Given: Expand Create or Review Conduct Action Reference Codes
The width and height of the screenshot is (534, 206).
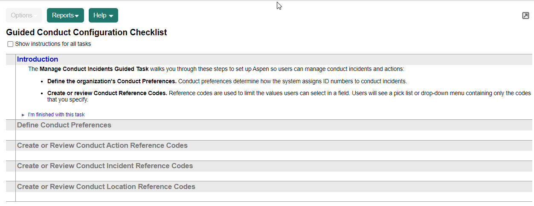Looking at the screenshot, I should (102, 146).
